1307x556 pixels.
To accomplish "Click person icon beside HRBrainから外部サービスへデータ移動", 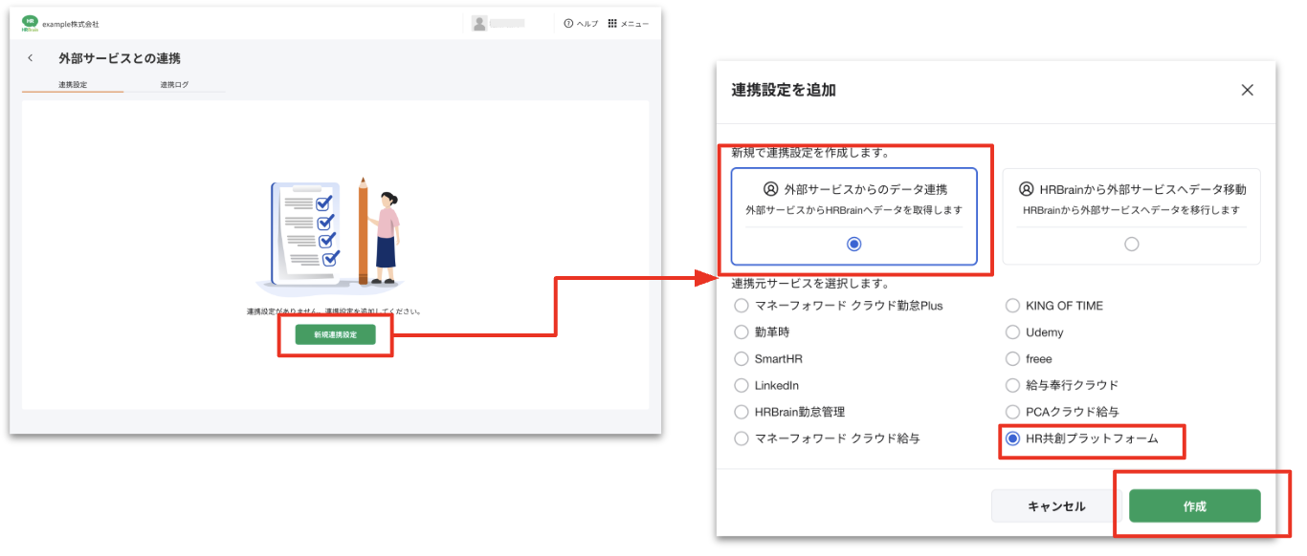I will 1027,189.
